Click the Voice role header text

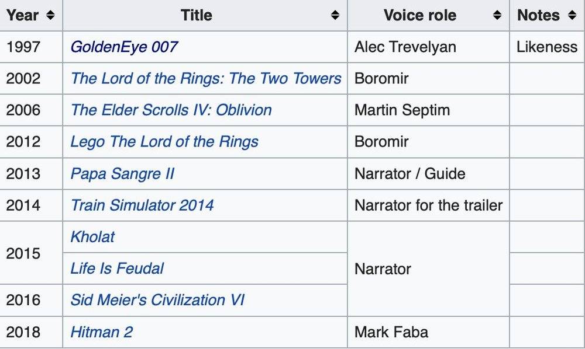(420, 15)
